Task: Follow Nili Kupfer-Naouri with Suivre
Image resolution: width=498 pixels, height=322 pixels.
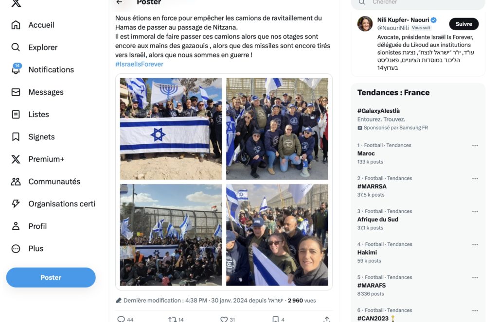Action: pyautogui.click(x=463, y=24)
